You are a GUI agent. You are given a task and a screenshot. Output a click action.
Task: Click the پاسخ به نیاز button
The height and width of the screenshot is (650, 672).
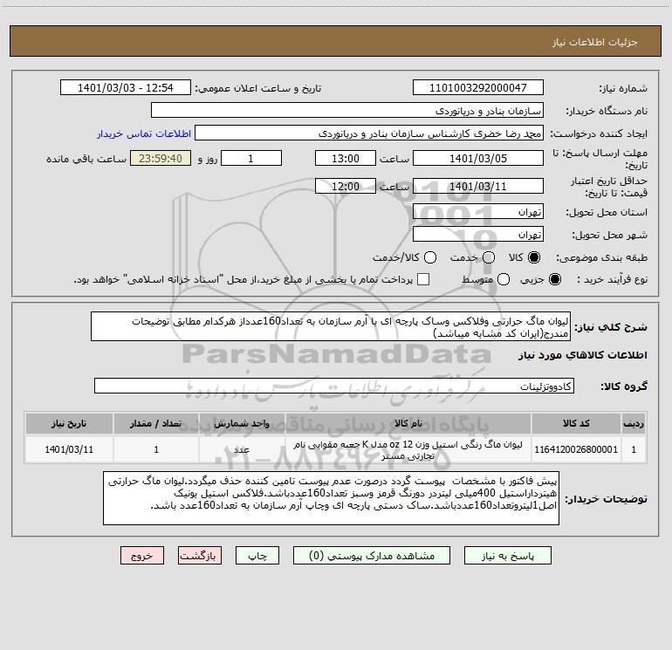point(508,555)
